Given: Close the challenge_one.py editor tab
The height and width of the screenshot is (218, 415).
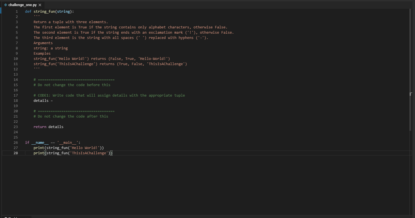Looking at the screenshot, I should tap(40, 5).
